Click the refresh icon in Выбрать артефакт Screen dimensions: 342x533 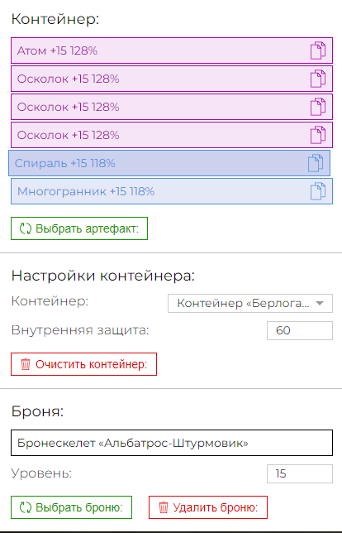coord(26,228)
